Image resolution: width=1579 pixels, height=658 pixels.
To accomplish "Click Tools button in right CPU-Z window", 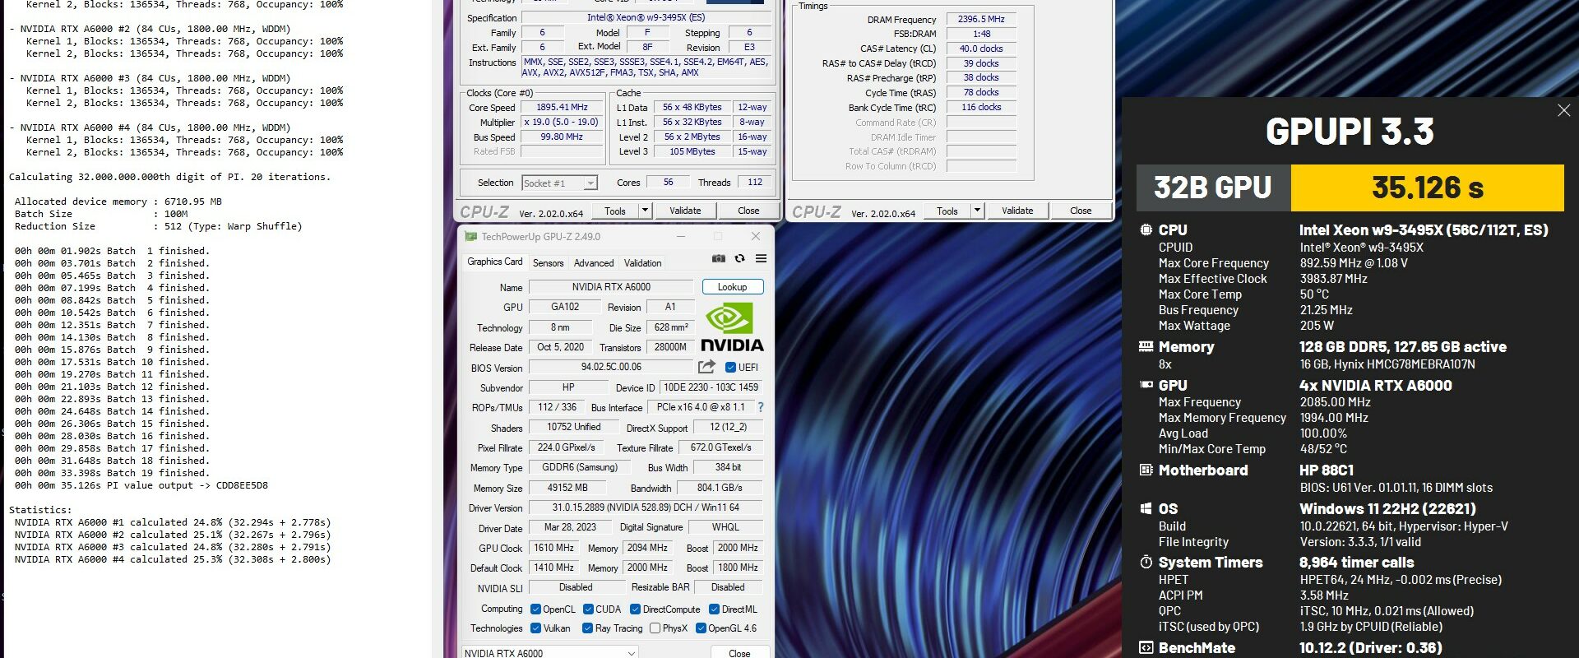I will pos(947,211).
